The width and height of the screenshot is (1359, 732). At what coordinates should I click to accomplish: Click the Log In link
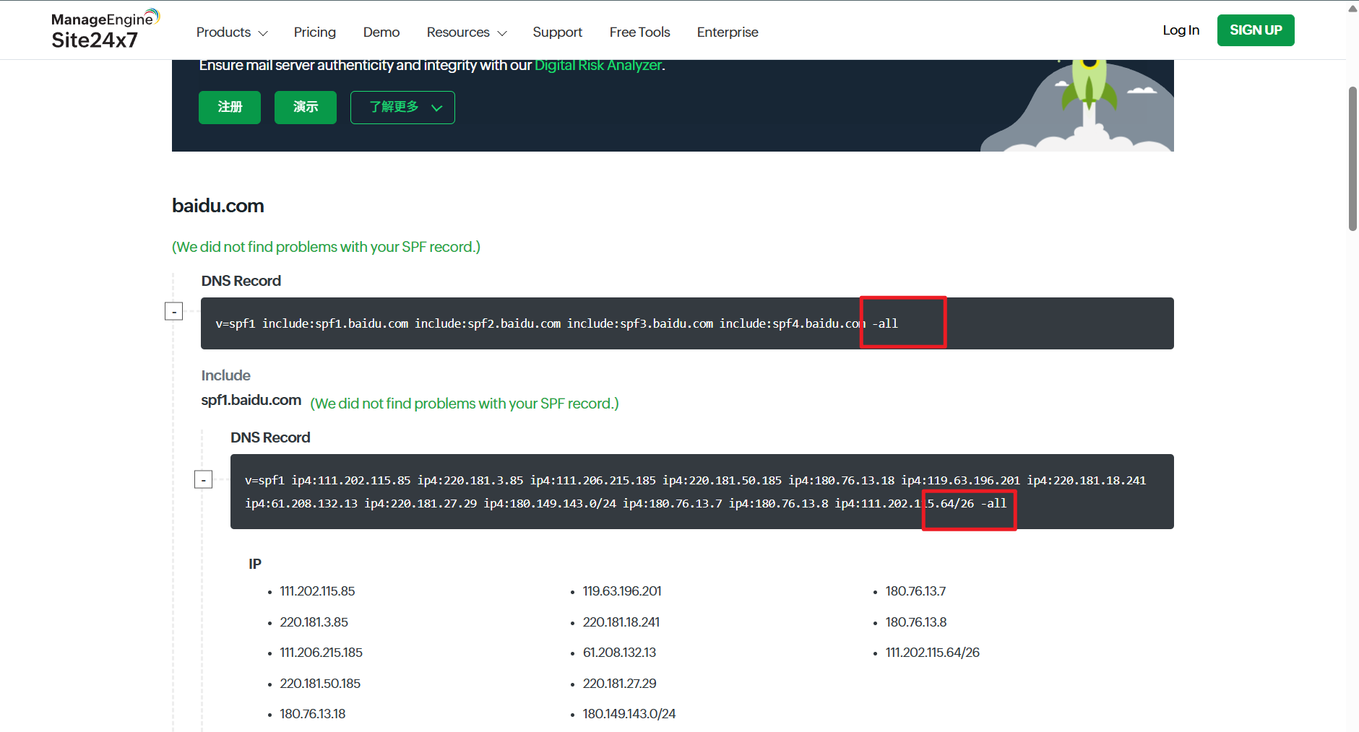tap(1181, 30)
